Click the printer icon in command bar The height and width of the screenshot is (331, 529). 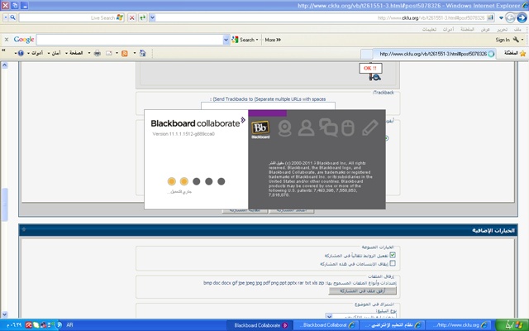pos(98,53)
